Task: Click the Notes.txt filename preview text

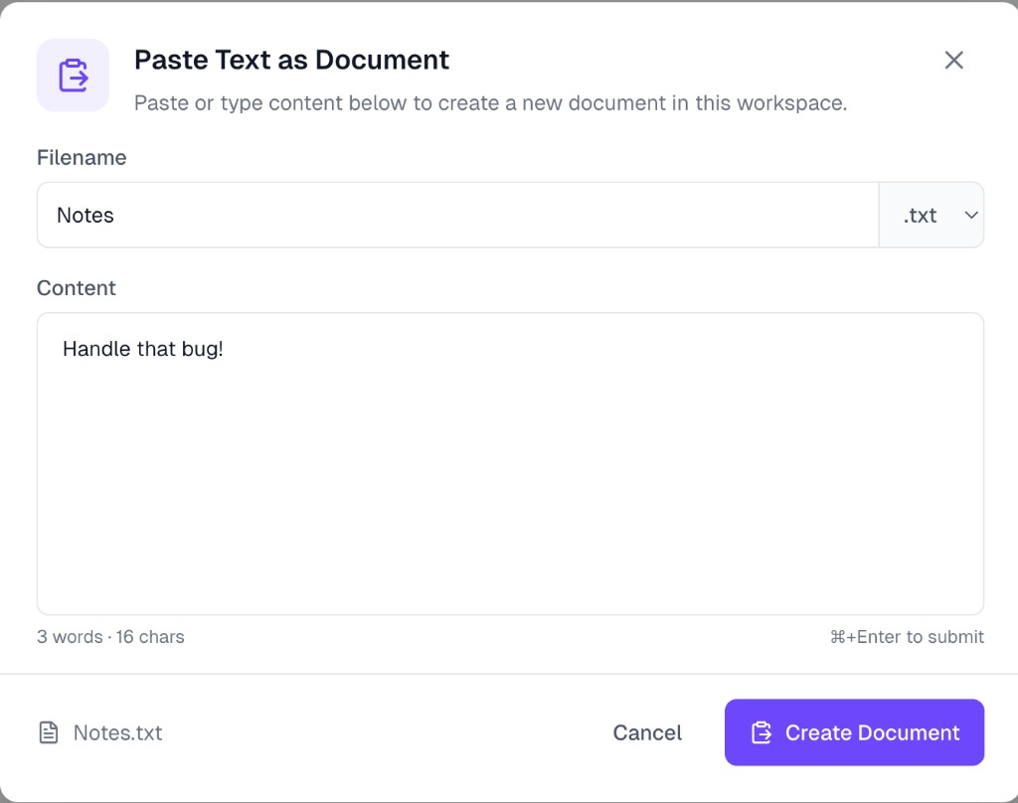Action: [x=117, y=733]
